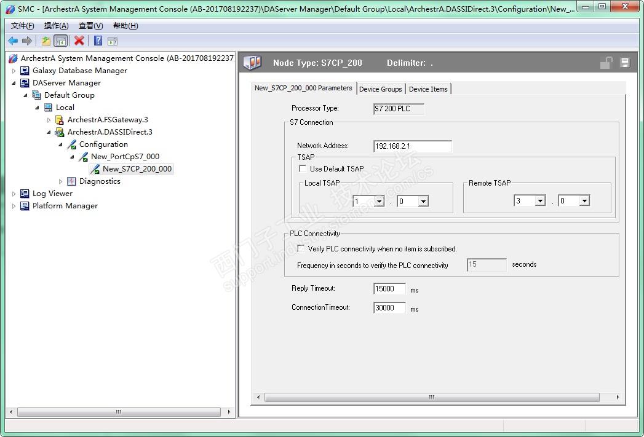644x437 pixels.
Task: Click the Configuration node icon
Action: click(x=71, y=144)
